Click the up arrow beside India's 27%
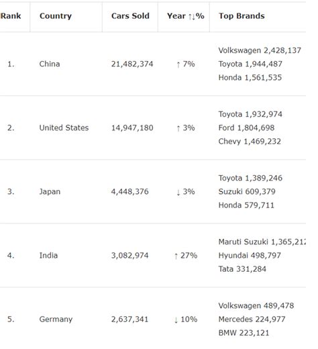The image size is (318, 349). coord(176,256)
